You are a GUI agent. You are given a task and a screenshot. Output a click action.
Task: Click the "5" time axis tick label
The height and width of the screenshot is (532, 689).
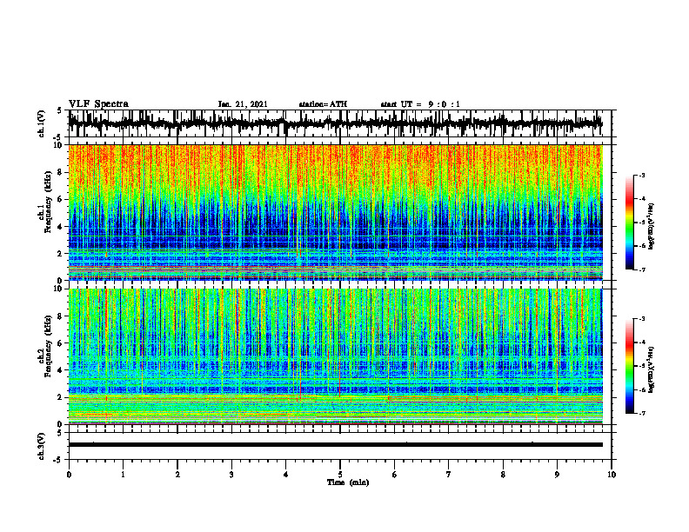pyautogui.click(x=340, y=475)
